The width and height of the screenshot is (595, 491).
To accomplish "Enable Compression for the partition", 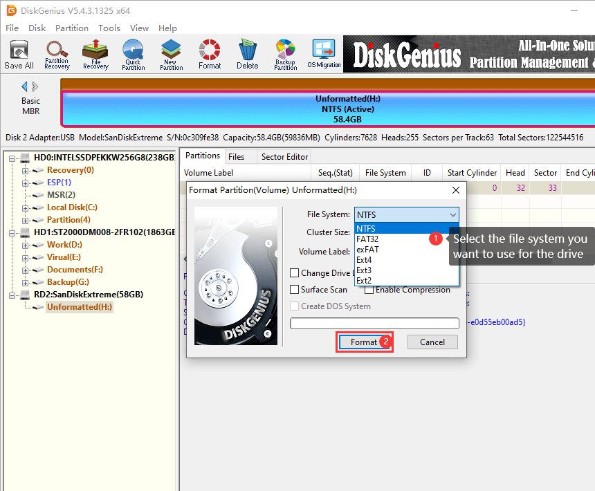I will pos(369,289).
